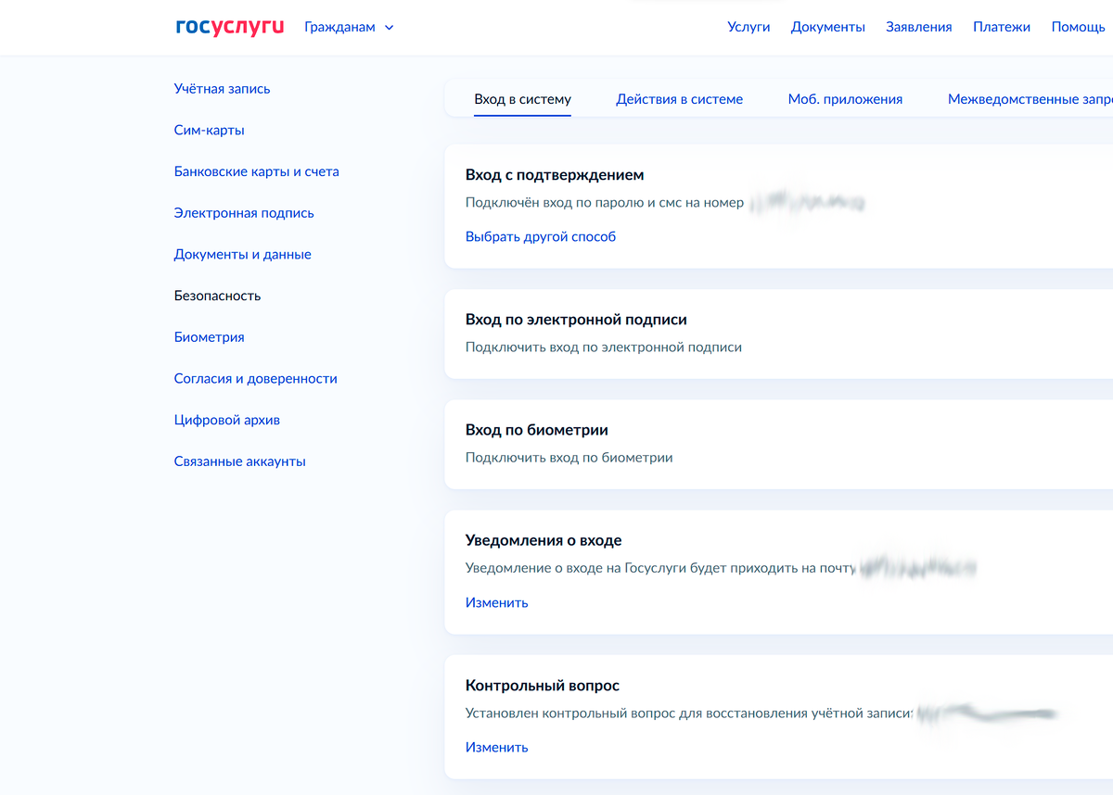Expand the «Гражданам» dropdown
Screen dimensions: 1113x795
coord(349,28)
